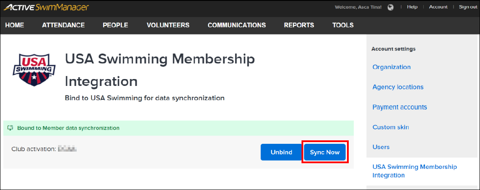Image resolution: width=480 pixels, height=190 pixels.
Task: Open Agency locations settings
Action: coord(398,87)
